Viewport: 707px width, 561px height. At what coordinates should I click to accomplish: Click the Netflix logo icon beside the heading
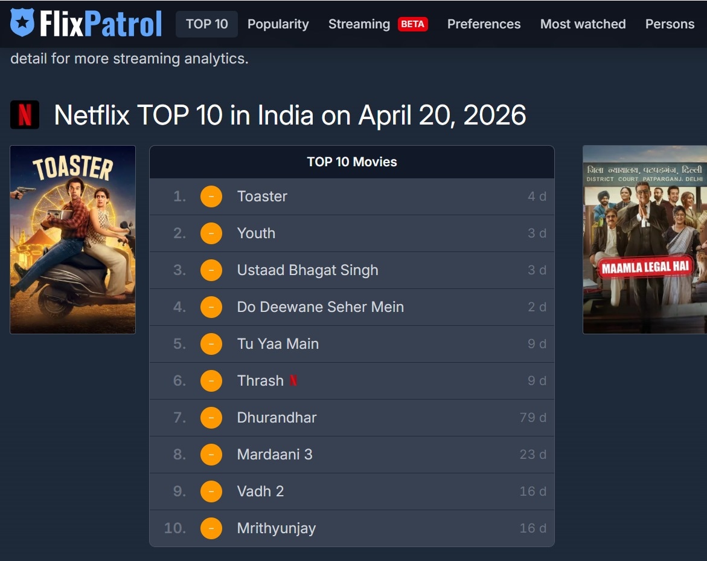pos(25,115)
